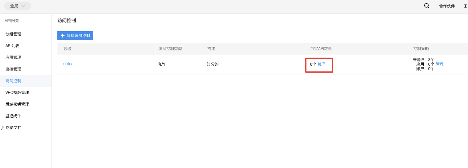Click the 访问控制类型 column header

pyautogui.click(x=170, y=49)
